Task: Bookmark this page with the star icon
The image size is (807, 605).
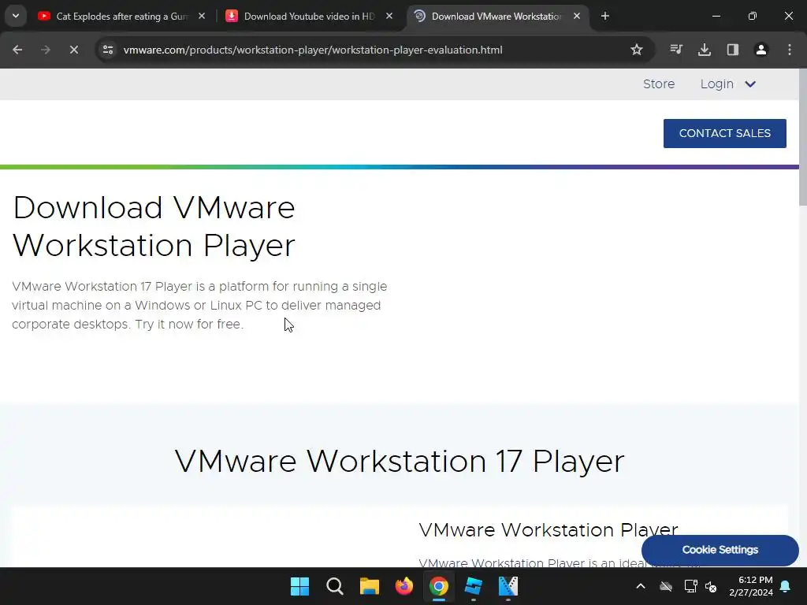Action: (637, 50)
